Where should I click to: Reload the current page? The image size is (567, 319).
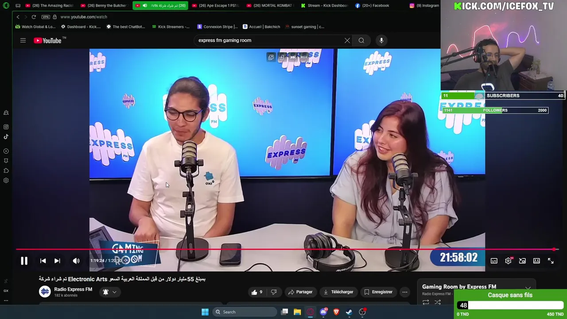pos(34,17)
